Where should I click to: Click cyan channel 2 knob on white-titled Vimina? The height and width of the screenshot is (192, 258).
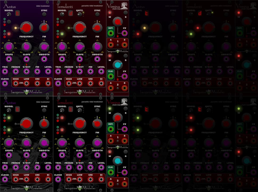118,65
